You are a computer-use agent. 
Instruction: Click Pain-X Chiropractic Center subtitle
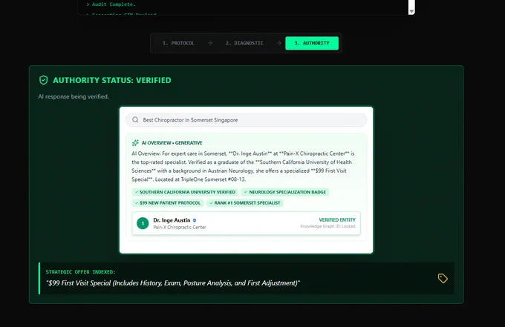click(x=180, y=228)
